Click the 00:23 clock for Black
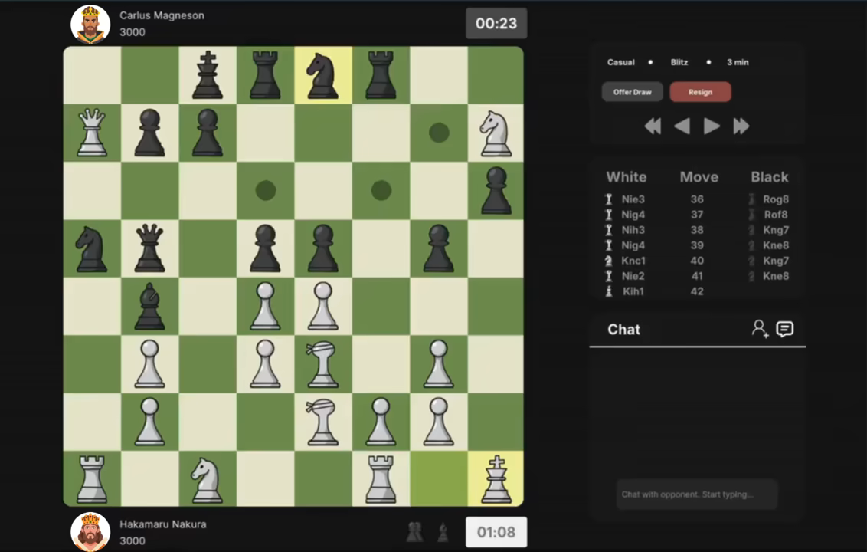Screen dimensions: 867x552 (x=496, y=23)
